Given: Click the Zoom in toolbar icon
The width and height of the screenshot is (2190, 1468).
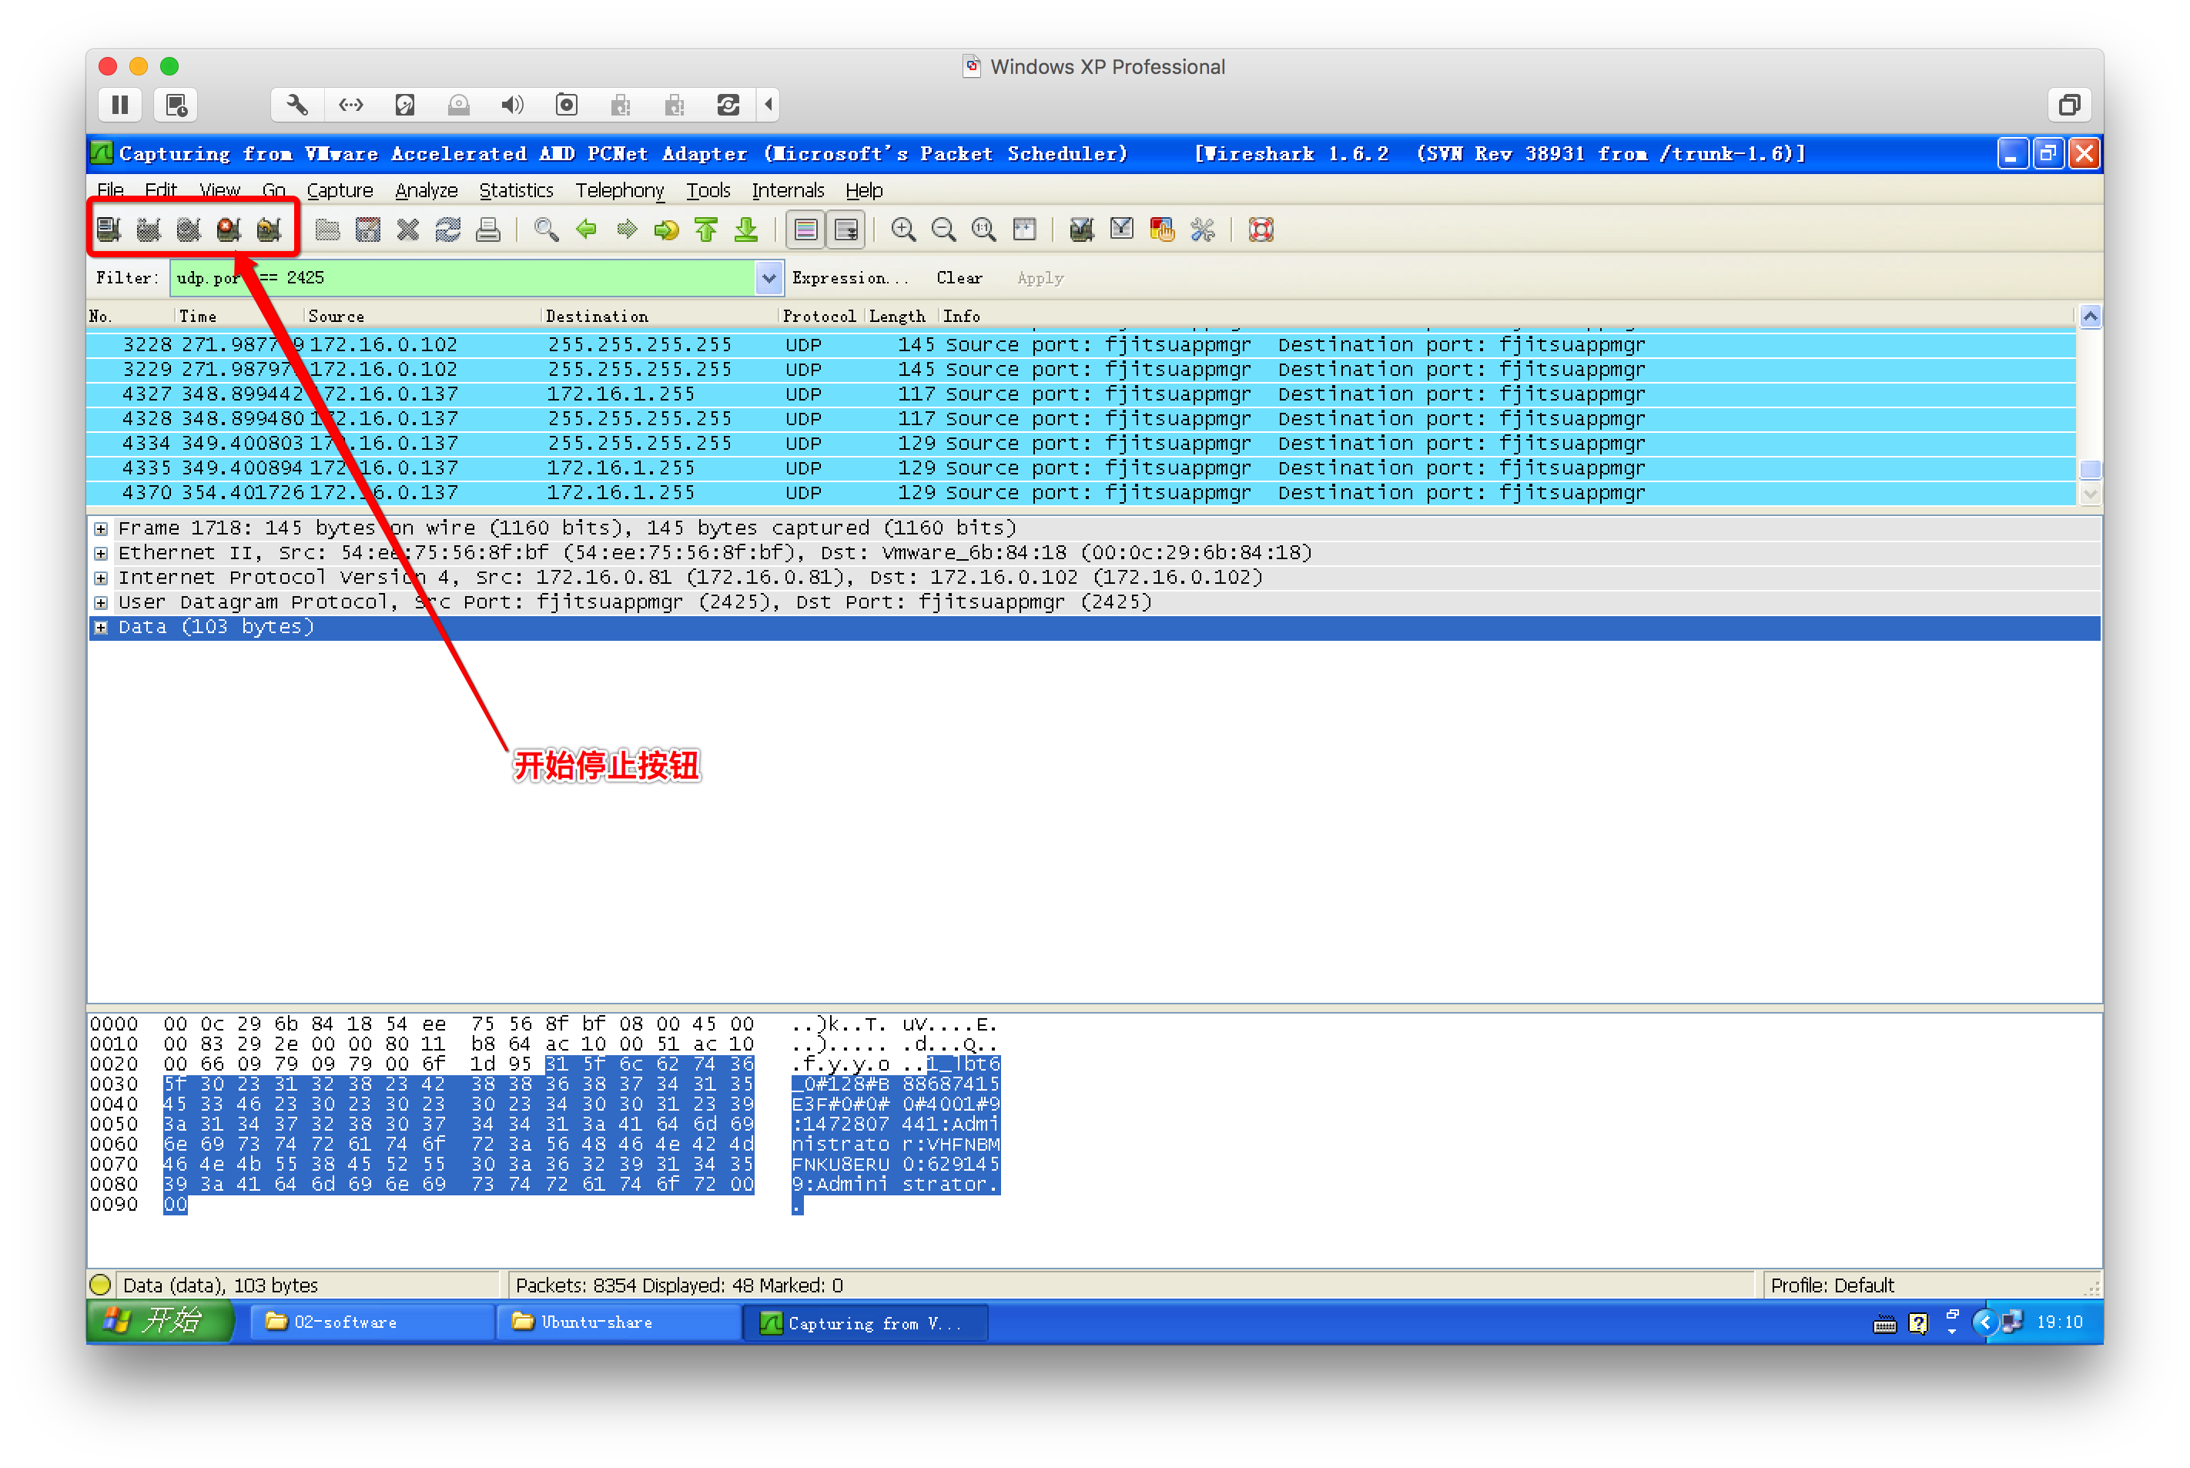Looking at the screenshot, I should (903, 230).
